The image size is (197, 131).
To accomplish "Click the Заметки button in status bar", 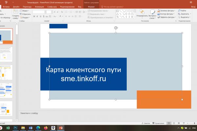I will 146,123.
